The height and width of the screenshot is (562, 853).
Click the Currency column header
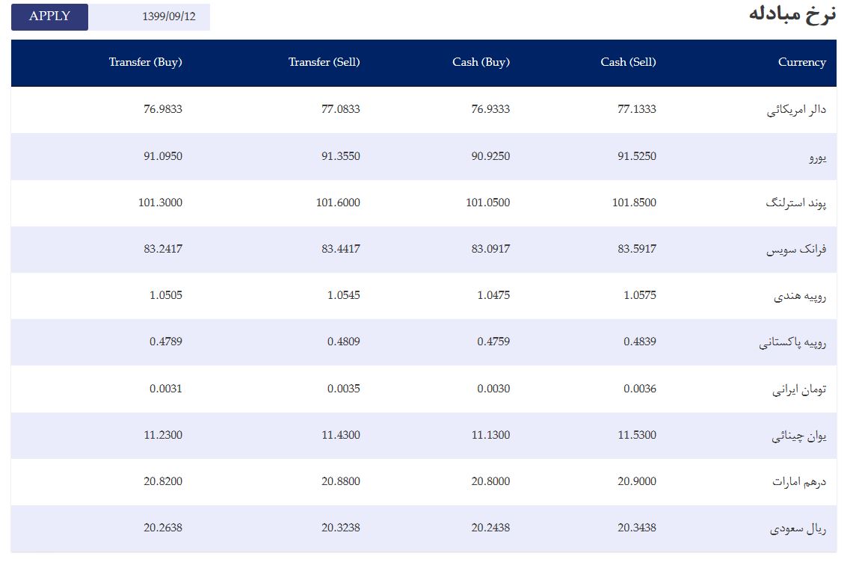(801, 63)
